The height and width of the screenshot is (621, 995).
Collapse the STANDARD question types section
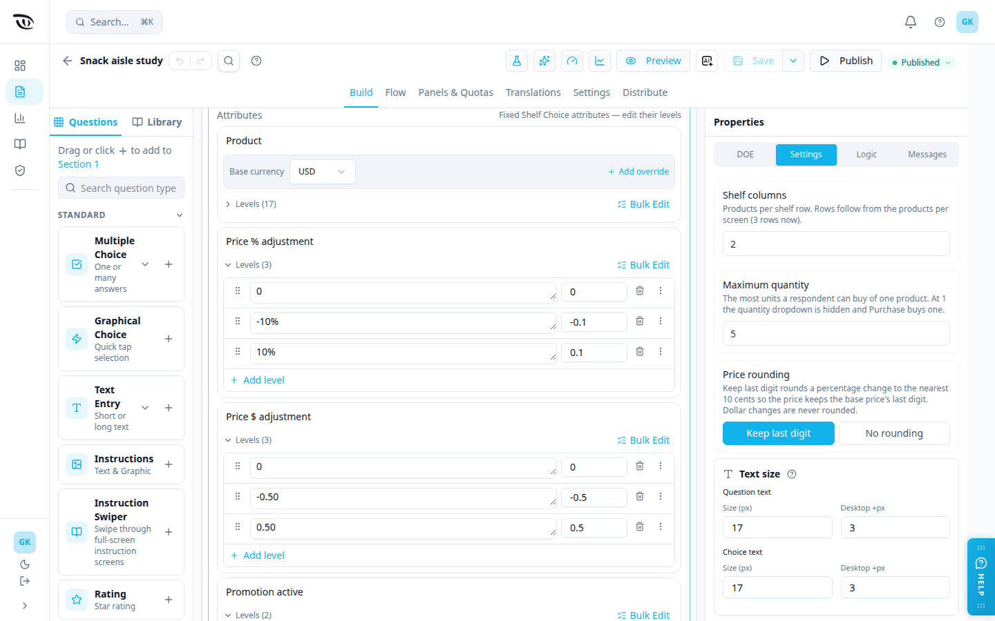(x=180, y=215)
